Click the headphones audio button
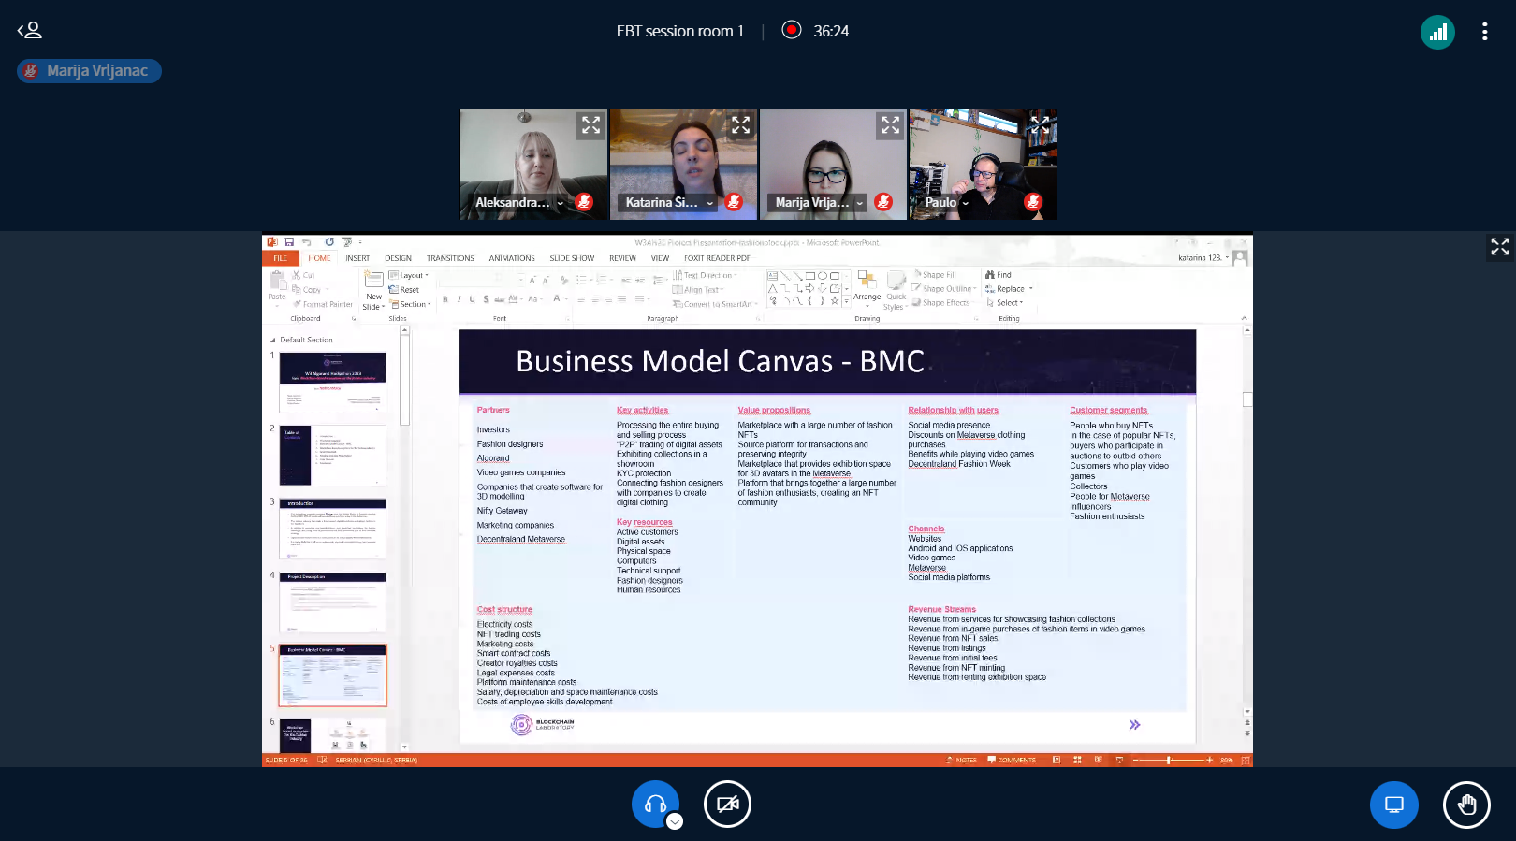 click(655, 804)
